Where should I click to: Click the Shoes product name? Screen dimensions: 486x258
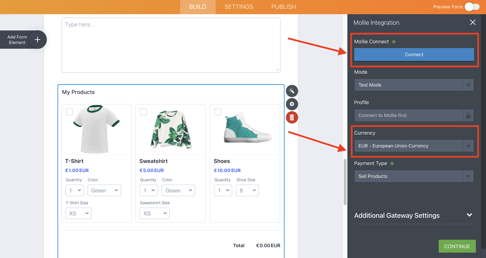click(x=222, y=161)
